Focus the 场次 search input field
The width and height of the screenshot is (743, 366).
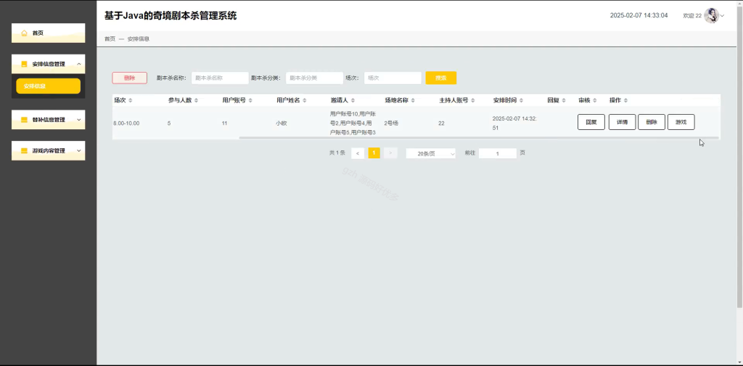pos(393,78)
